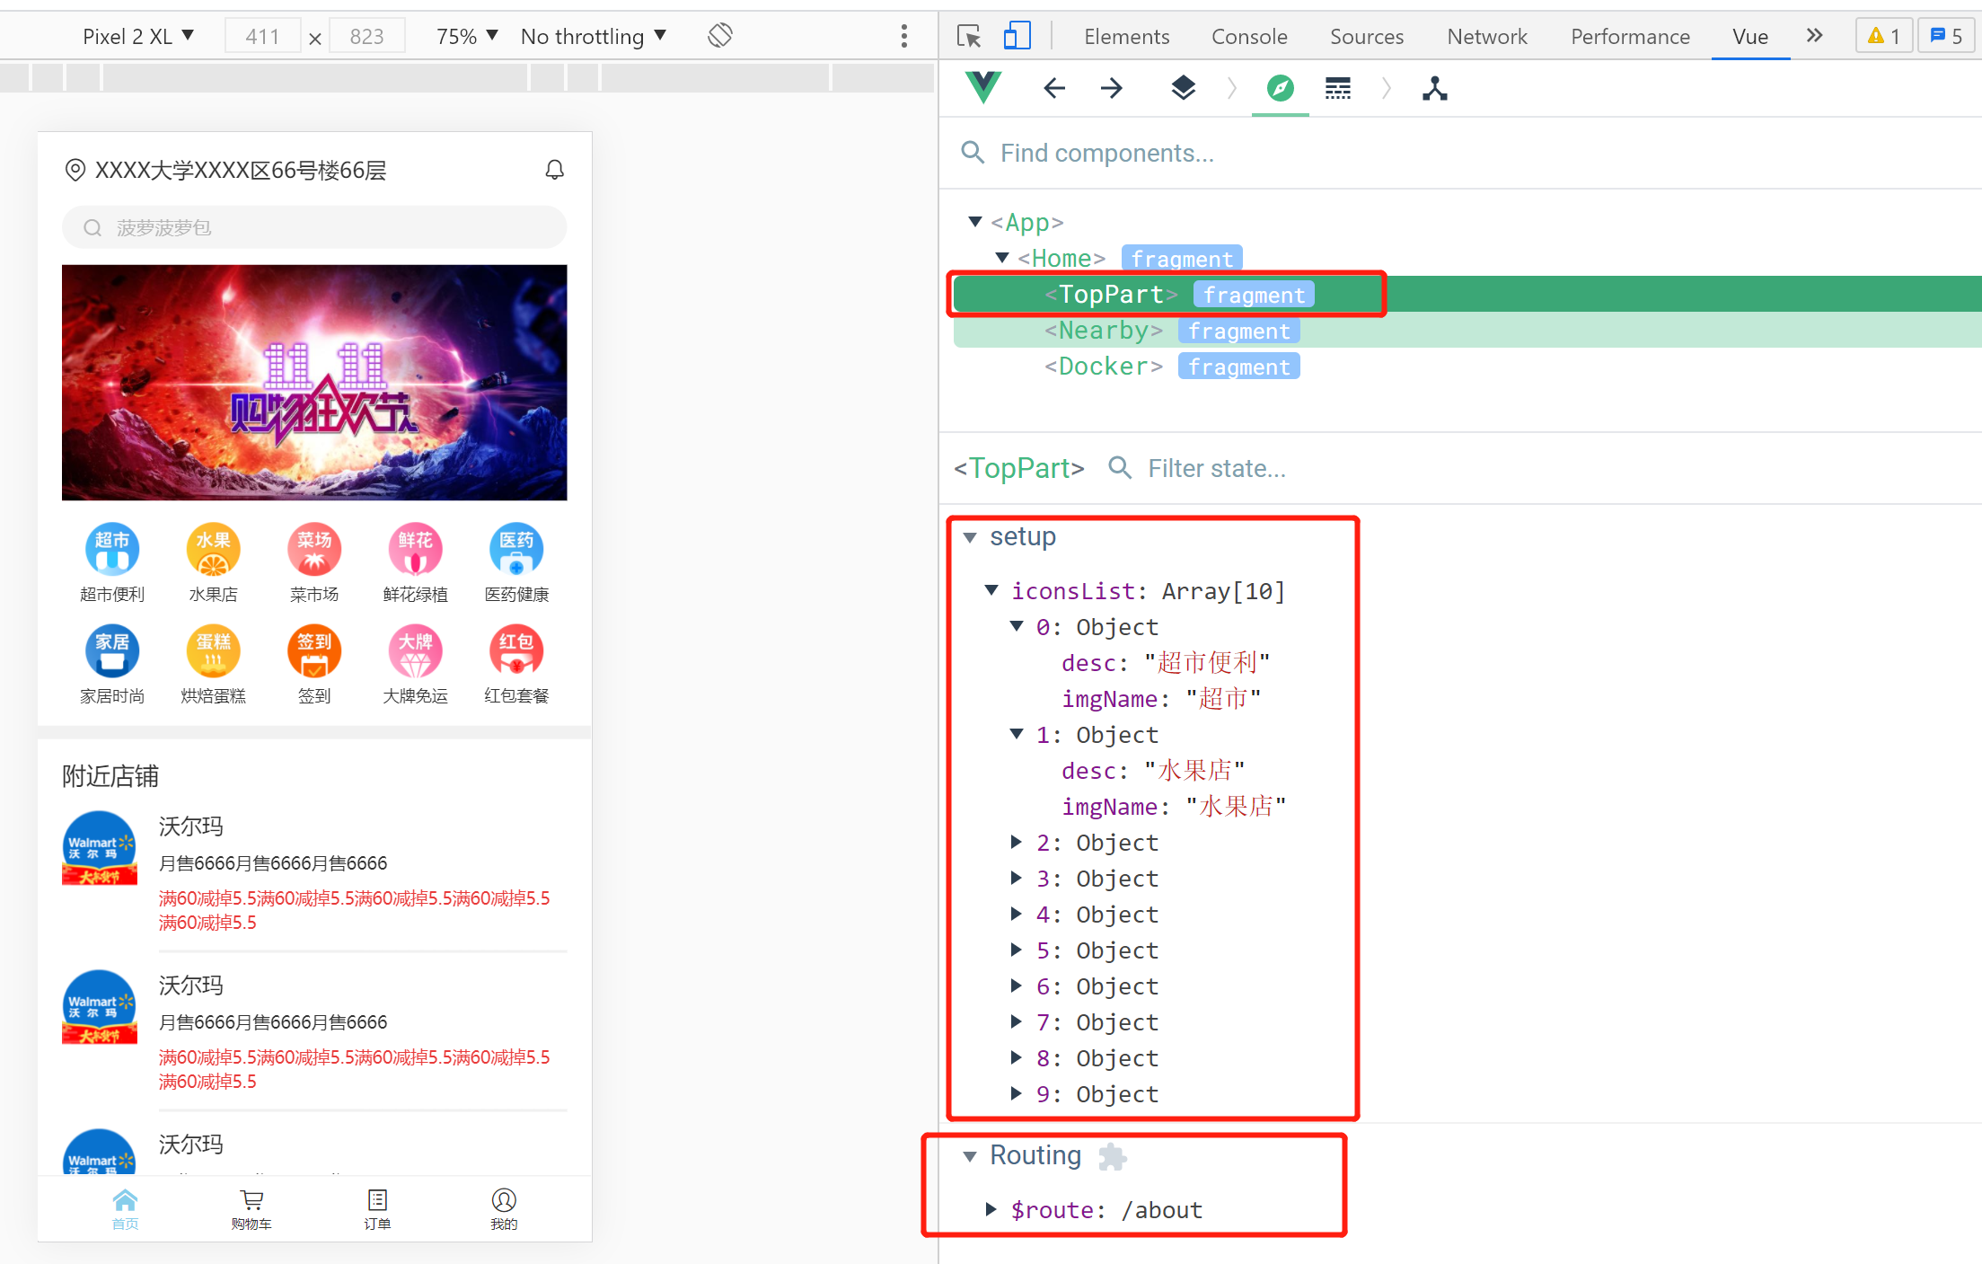Collapse the setup section
The height and width of the screenshot is (1264, 1982).
[x=970, y=537]
